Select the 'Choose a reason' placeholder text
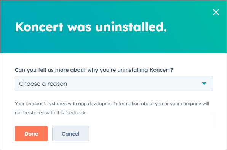The height and width of the screenshot is (150, 227). [x=43, y=84]
